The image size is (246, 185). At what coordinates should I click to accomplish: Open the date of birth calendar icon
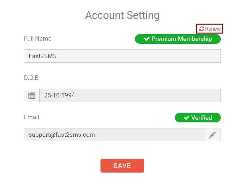[32, 95]
